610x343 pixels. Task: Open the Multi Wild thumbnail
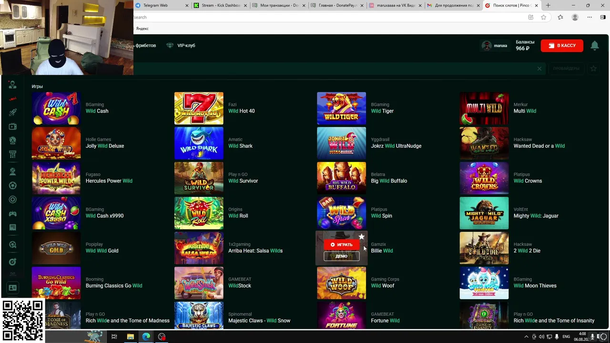pyautogui.click(x=484, y=108)
